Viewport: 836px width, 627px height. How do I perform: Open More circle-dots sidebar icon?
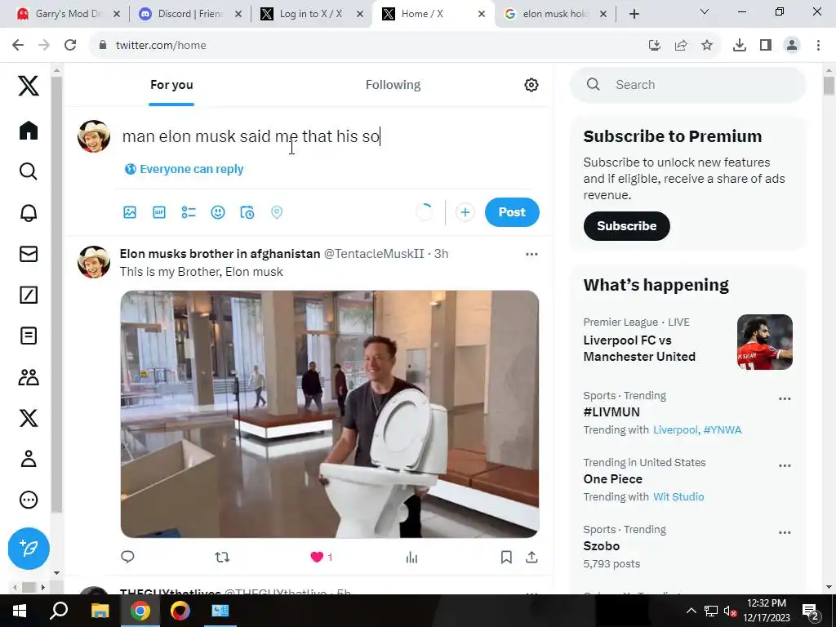29,500
